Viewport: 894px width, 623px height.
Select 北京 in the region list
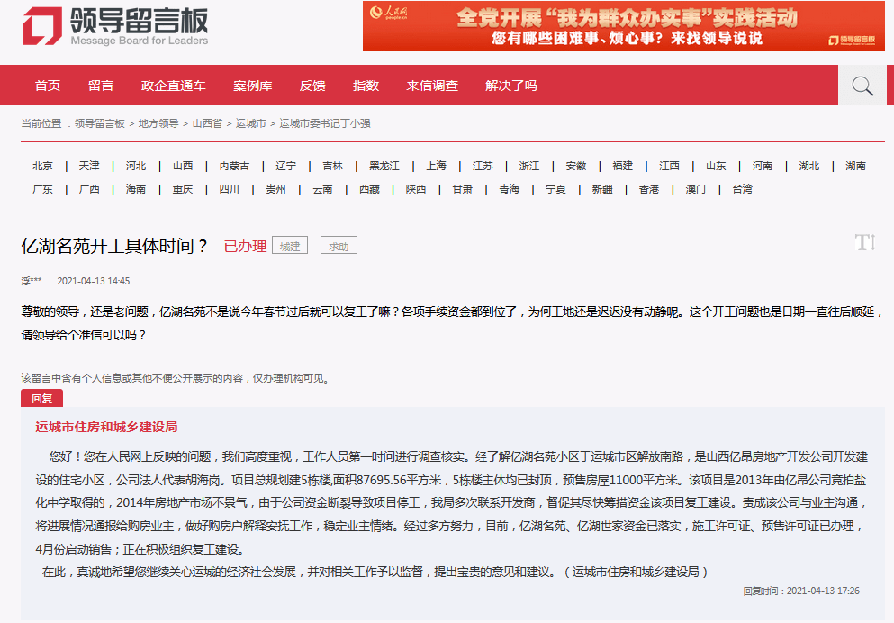tap(41, 166)
